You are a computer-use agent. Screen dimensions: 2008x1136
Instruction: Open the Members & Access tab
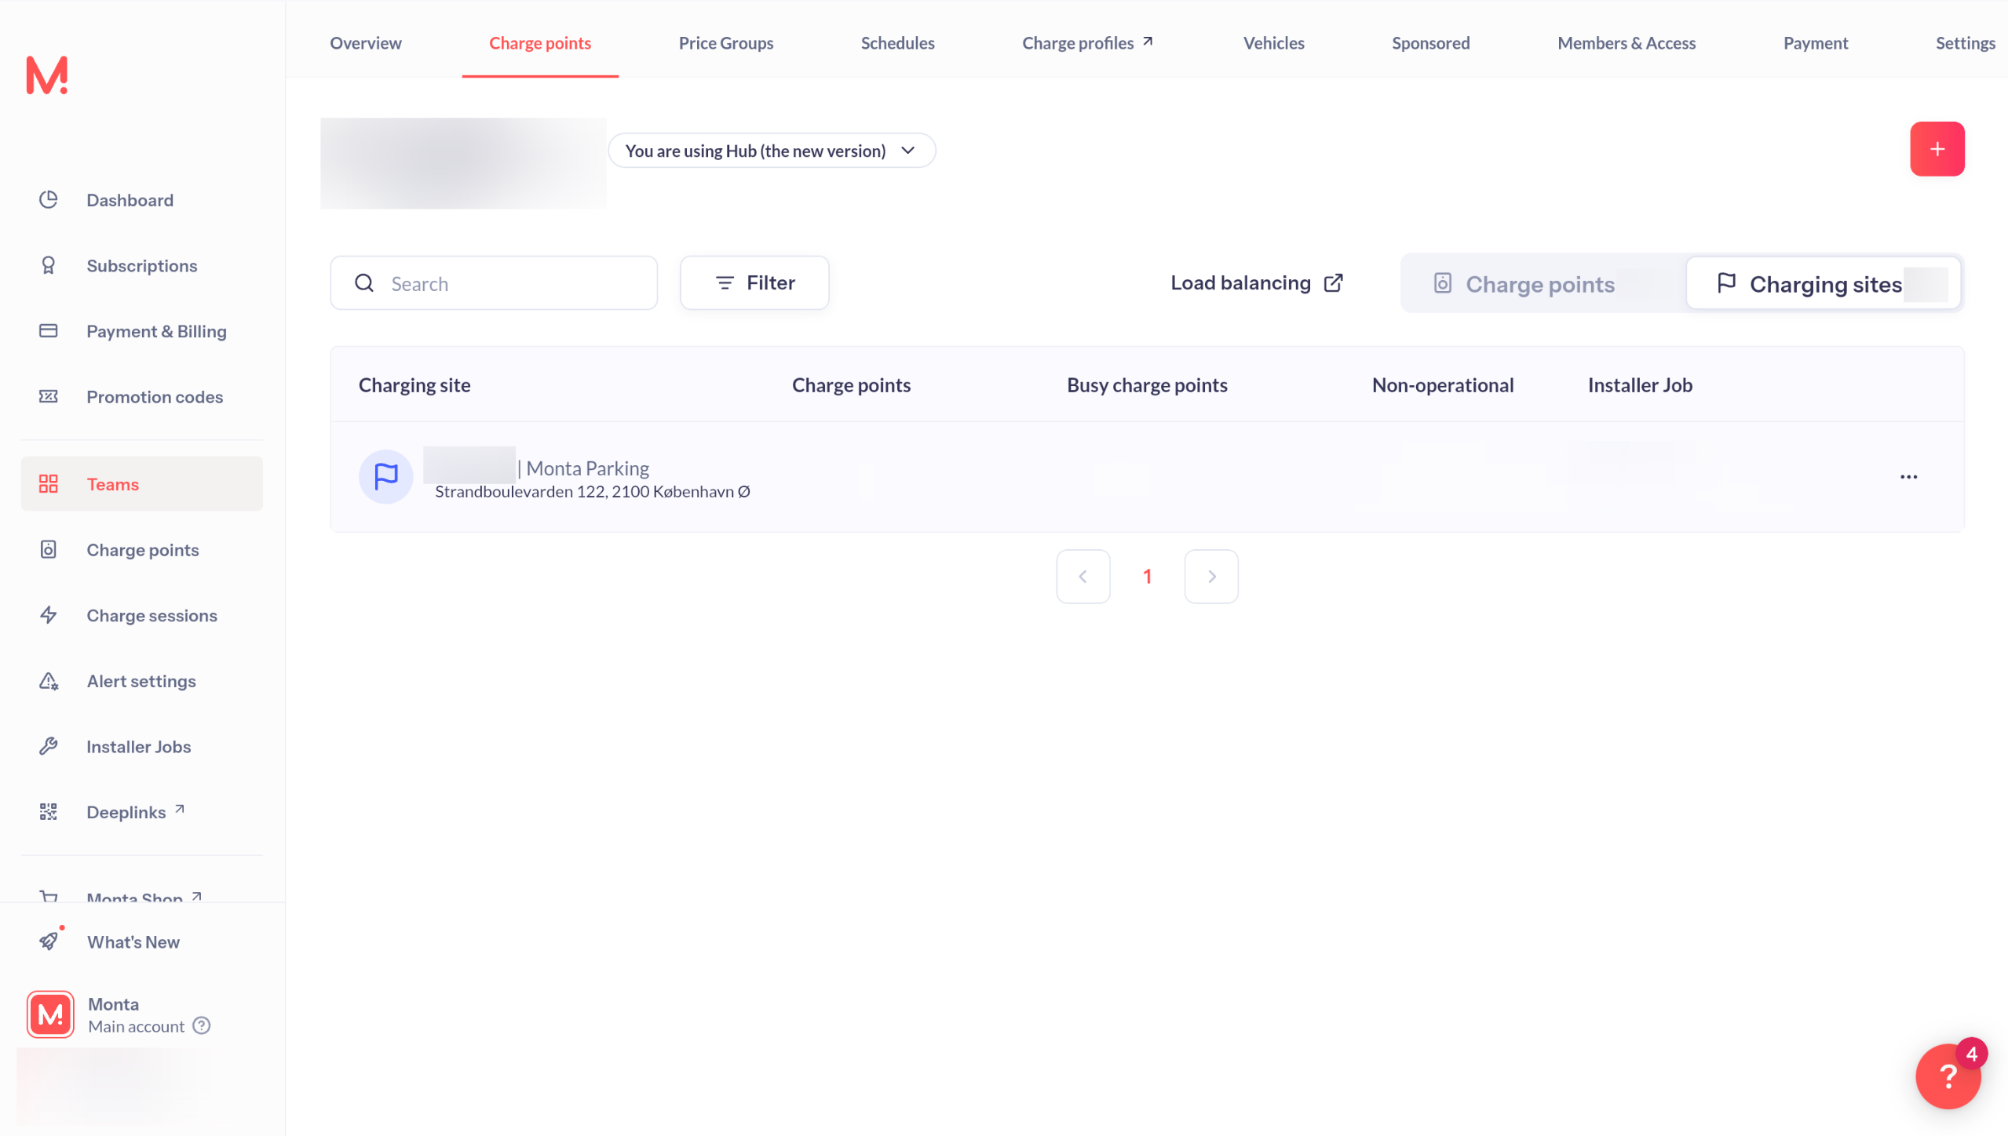pos(1626,43)
